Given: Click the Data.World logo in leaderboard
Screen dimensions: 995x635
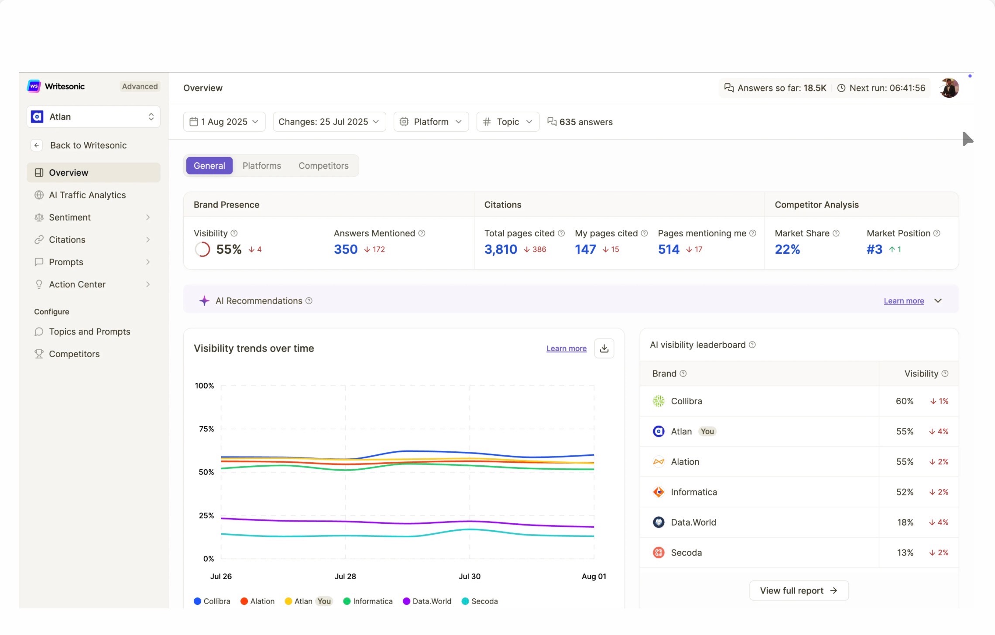Looking at the screenshot, I should coord(659,522).
